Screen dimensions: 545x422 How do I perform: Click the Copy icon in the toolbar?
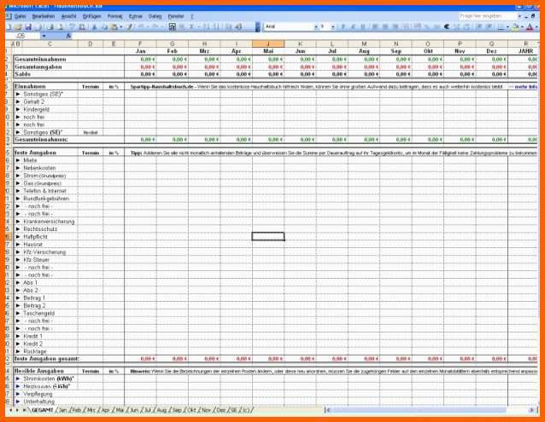point(104,26)
